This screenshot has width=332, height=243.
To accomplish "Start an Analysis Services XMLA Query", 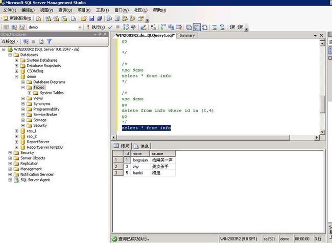I will pyautogui.click(x=64, y=18).
